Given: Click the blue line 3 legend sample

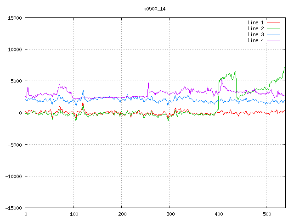Looking at the screenshot, I should (274, 34).
